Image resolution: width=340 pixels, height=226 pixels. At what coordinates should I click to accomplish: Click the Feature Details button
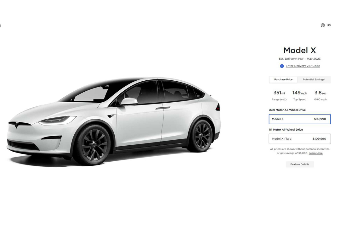pyautogui.click(x=300, y=164)
